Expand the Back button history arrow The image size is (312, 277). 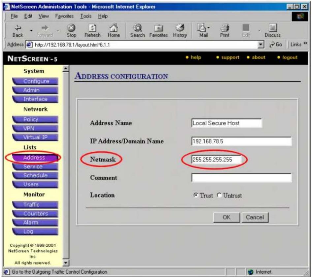click(x=31, y=31)
